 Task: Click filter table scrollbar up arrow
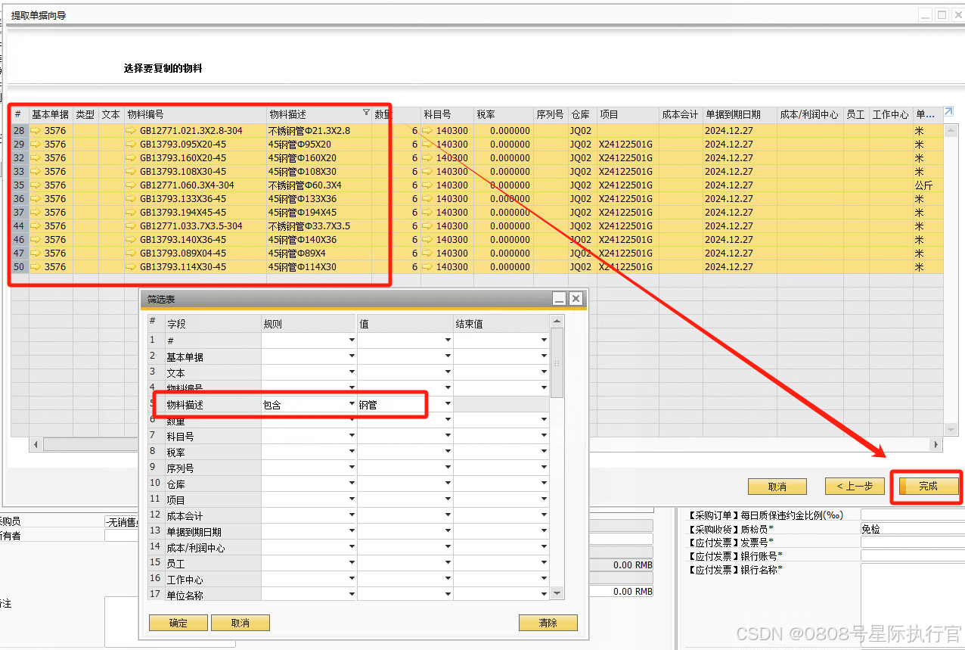(x=557, y=322)
